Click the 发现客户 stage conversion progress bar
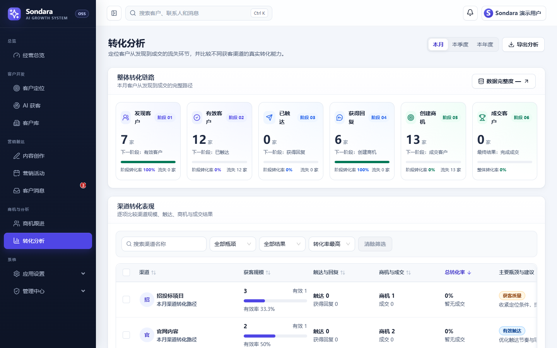557x348 pixels. coord(148,162)
